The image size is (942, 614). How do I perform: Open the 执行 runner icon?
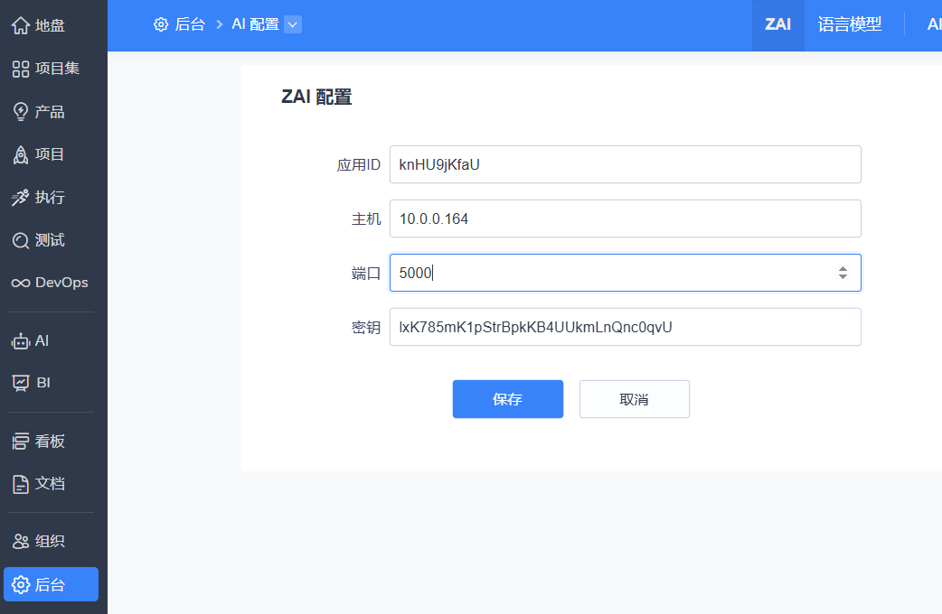point(21,198)
